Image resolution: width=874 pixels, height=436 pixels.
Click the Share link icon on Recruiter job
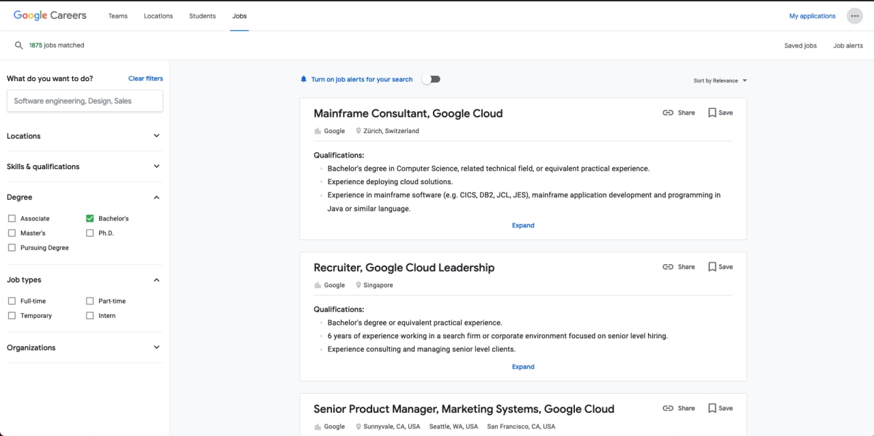[x=668, y=267]
